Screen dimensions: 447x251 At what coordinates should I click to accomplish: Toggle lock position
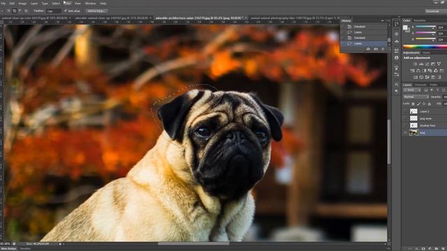424,104
